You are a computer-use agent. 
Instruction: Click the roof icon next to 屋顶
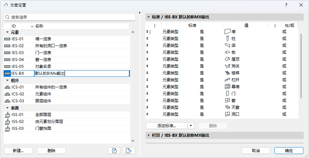click(228, 59)
